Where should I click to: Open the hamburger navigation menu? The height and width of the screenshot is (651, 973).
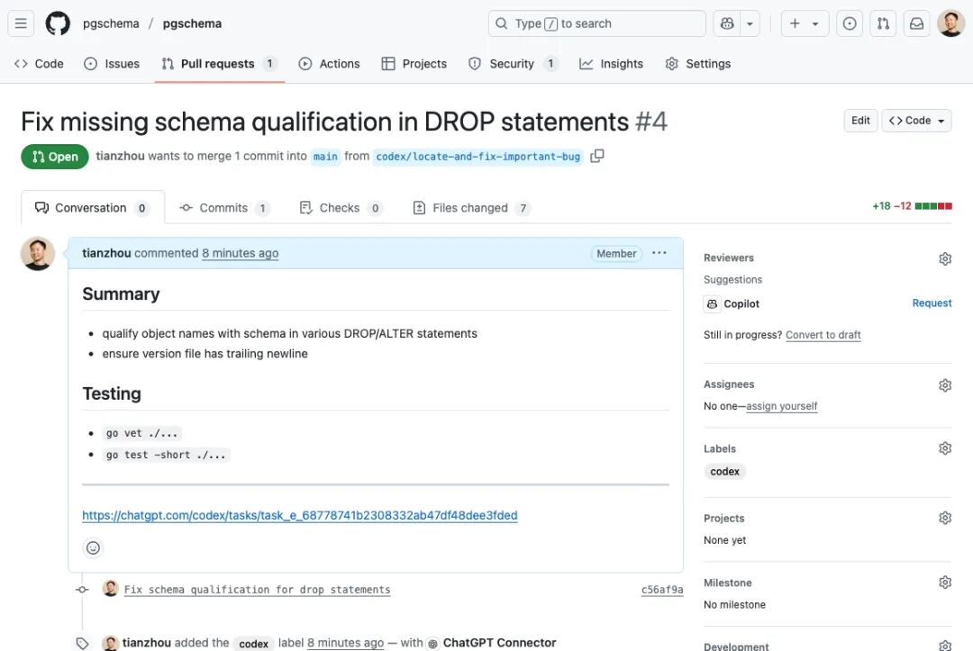click(21, 23)
